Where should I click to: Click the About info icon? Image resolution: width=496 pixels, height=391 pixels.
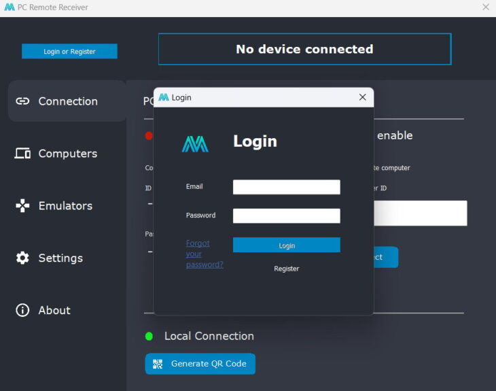pos(22,310)
